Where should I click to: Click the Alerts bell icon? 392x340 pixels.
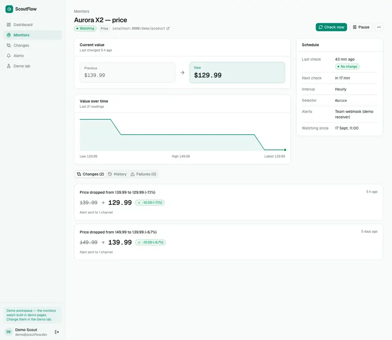9,56
